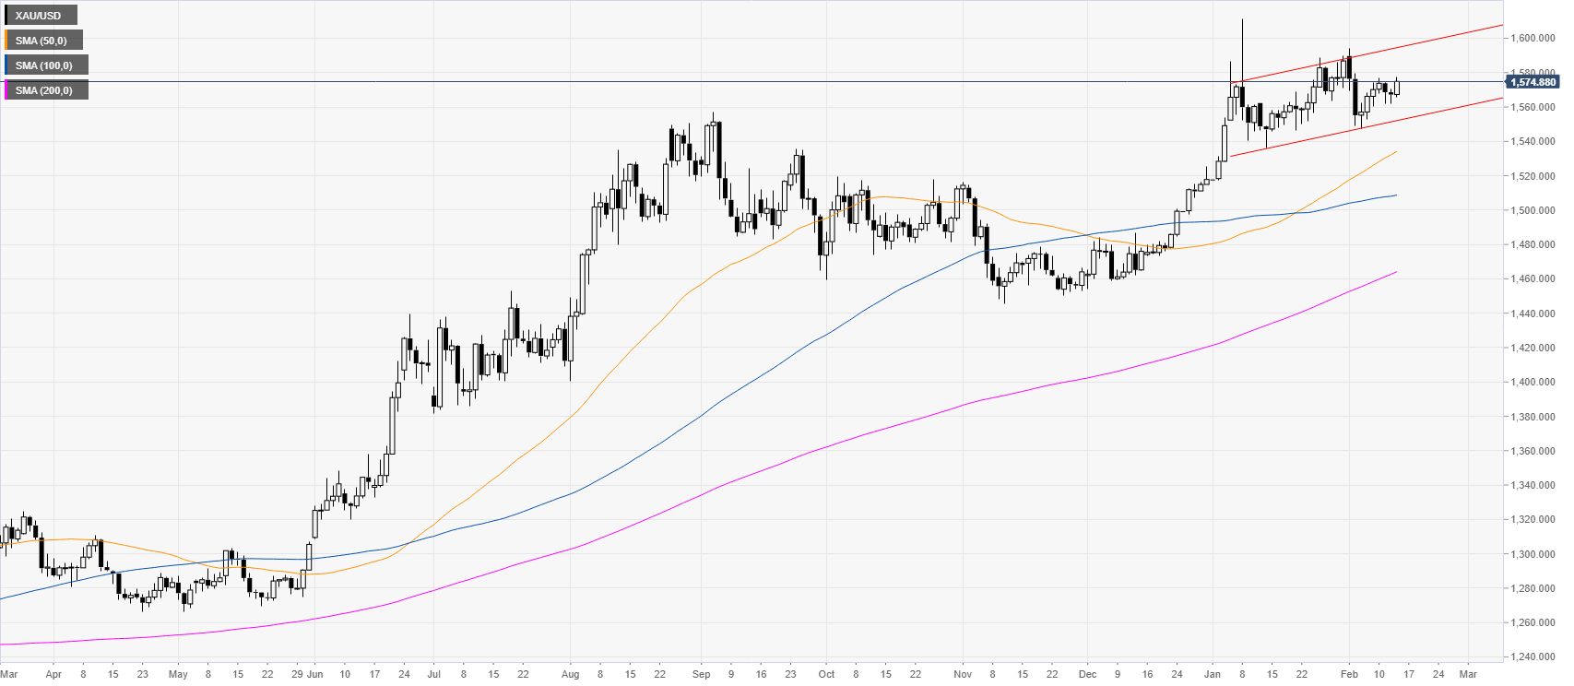Click the Dec label on time axis
This screenshot has width=1574, height=686.
click(x=1088, y=674)
